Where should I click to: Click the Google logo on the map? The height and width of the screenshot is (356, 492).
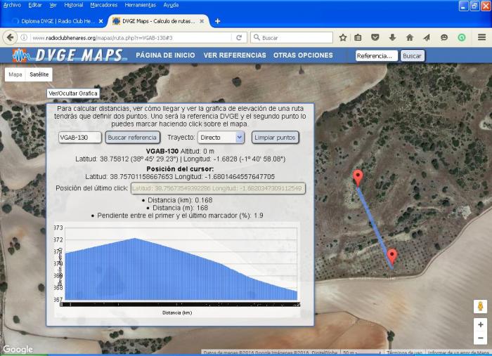coord(18,349)
